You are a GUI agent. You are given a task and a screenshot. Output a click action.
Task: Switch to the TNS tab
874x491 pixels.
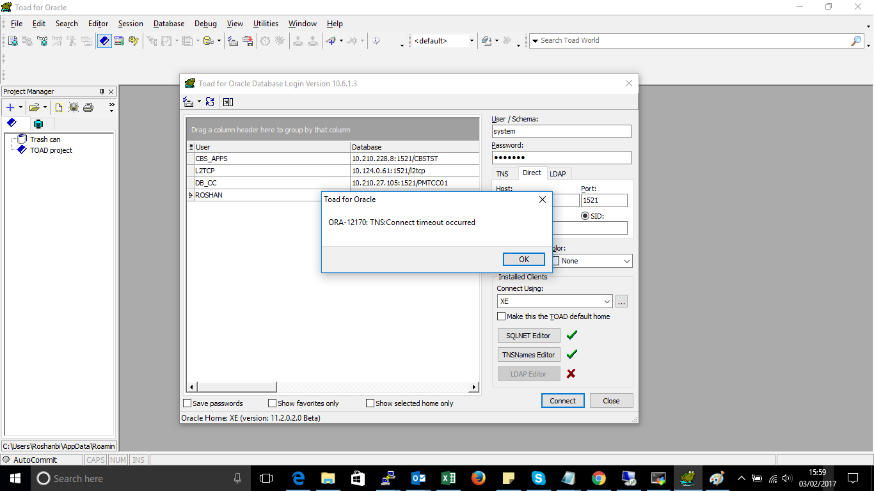(503, 174)
